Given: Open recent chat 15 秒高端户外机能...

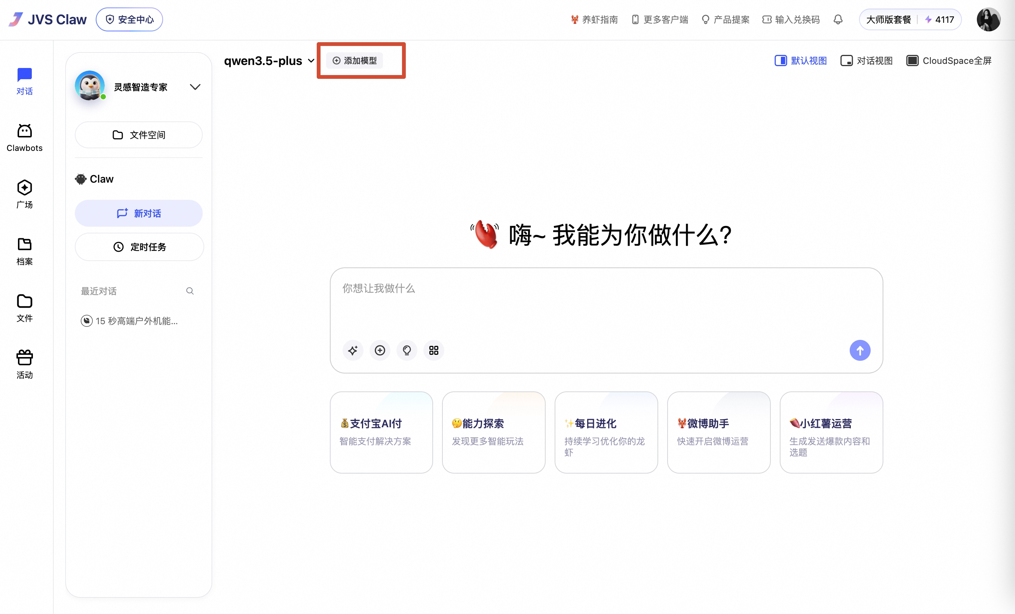Looking at the screenshot, I should tap(130, 320).
